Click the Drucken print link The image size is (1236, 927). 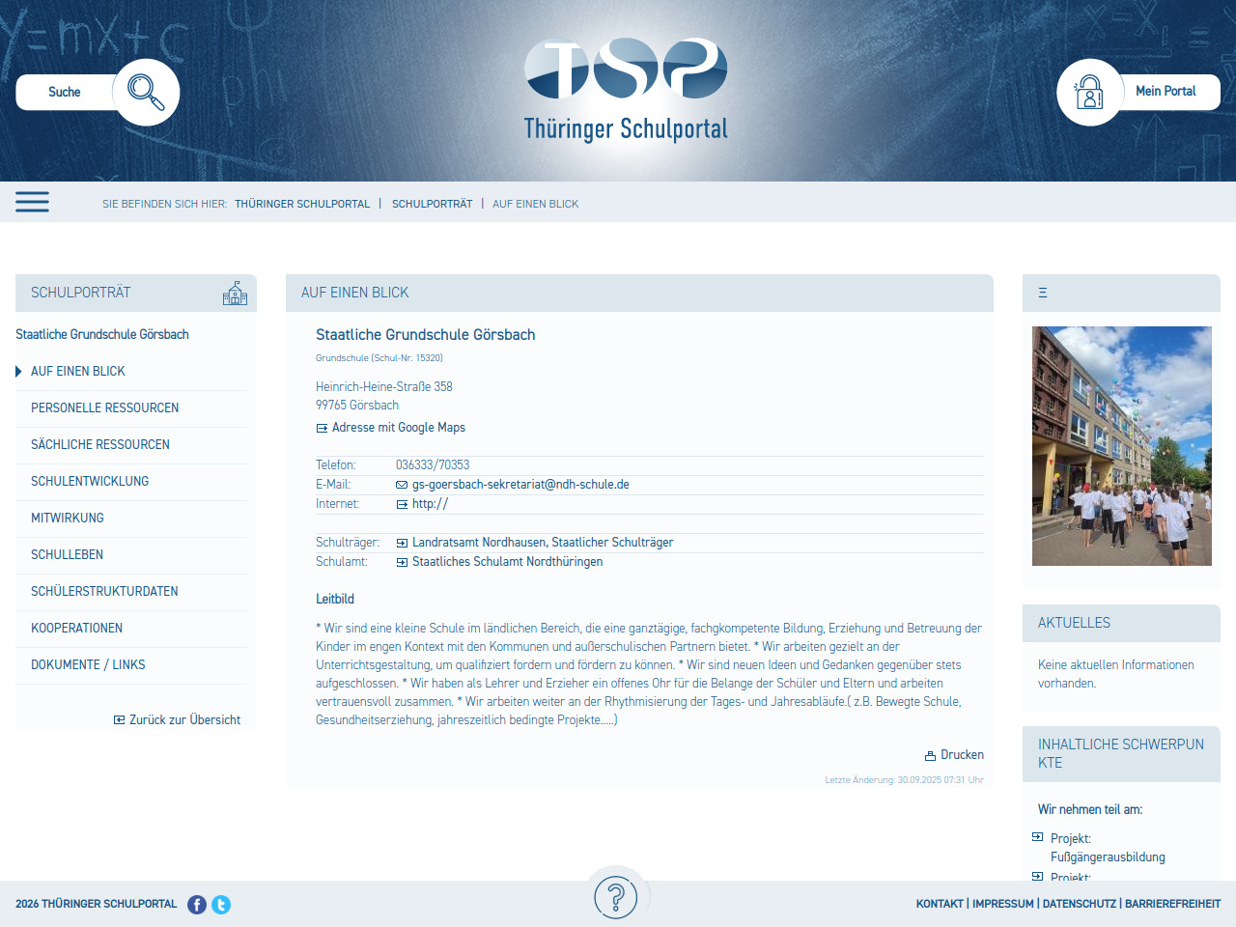pos(954,755)
